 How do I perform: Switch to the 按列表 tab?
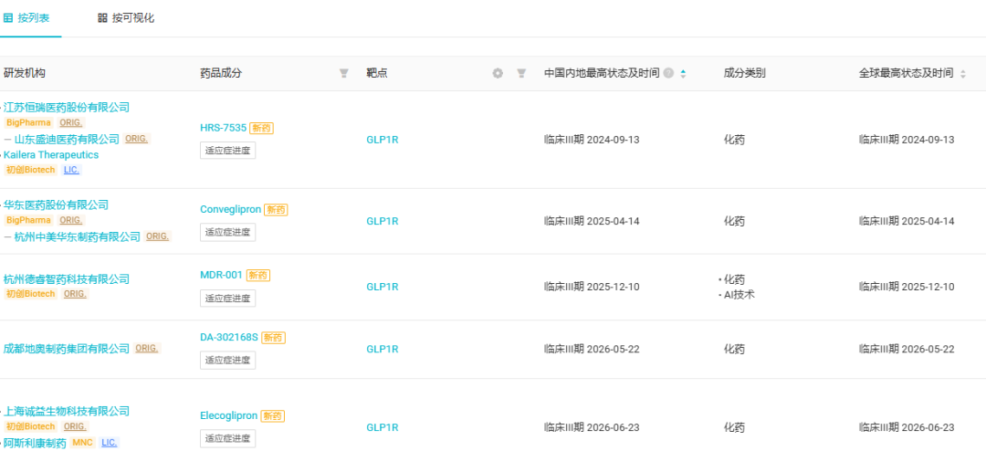coord(27,18)
